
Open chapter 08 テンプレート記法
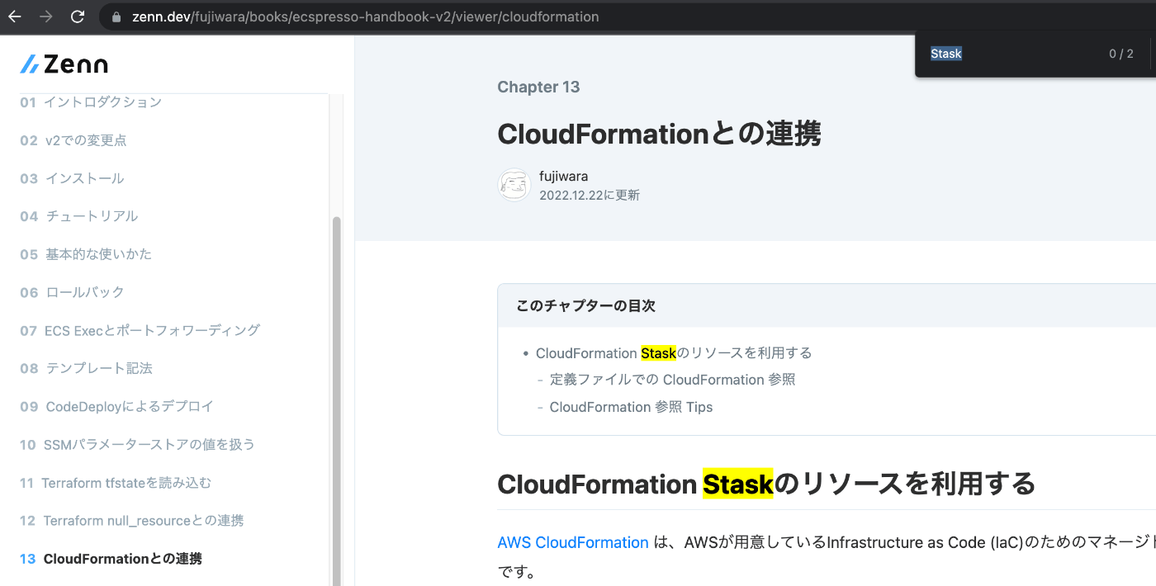click(86, 368)
